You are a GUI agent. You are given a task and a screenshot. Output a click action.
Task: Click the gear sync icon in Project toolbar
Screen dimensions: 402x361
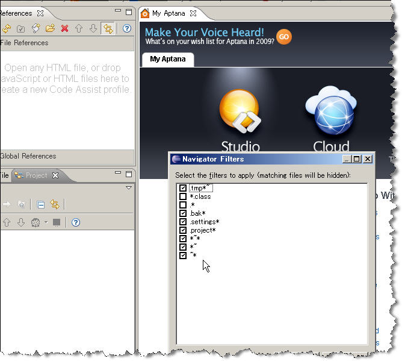(x=36, y=222)
